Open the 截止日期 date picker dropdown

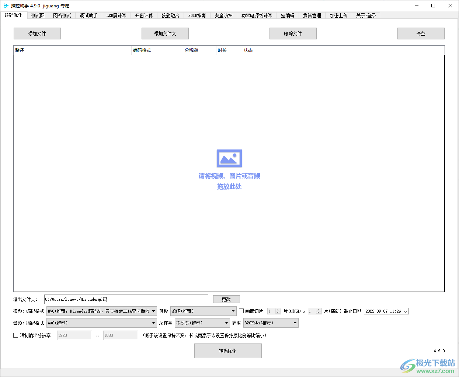[405, 311]
